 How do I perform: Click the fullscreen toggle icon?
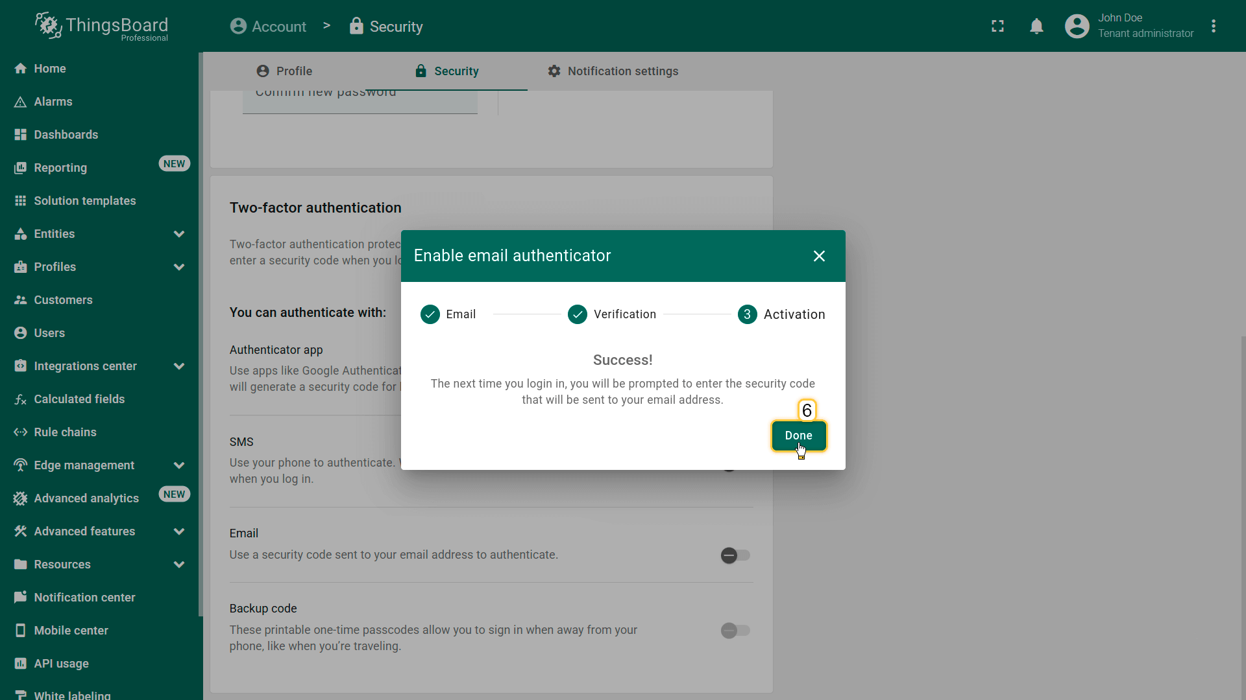point(997,26)
